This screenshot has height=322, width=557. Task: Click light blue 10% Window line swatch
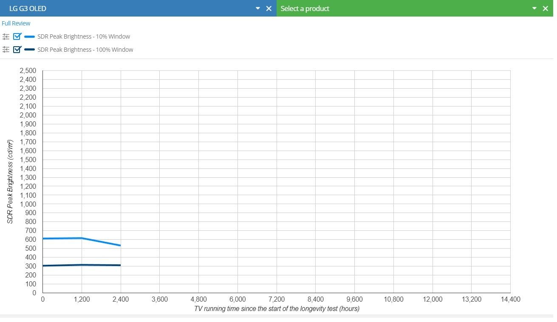[30, 36]
